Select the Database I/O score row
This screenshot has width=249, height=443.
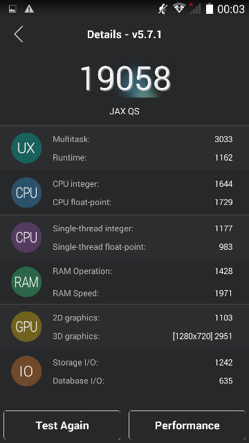point(142,381)
